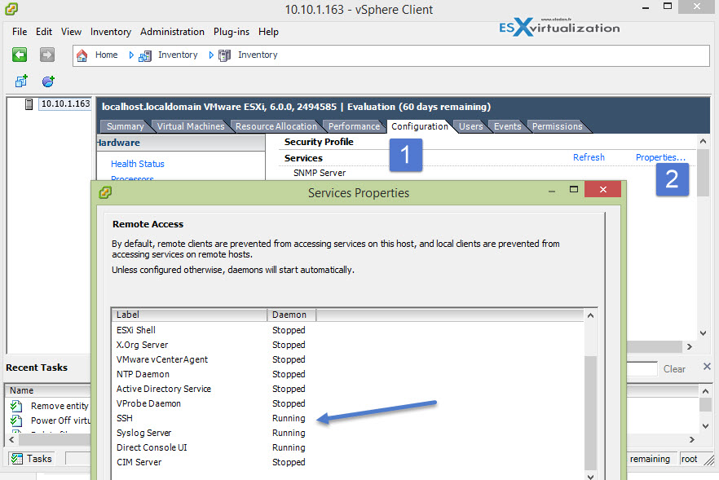Click the vSphere Client icon in the title bar
The image size is (719, 480).
click(11, 9)
